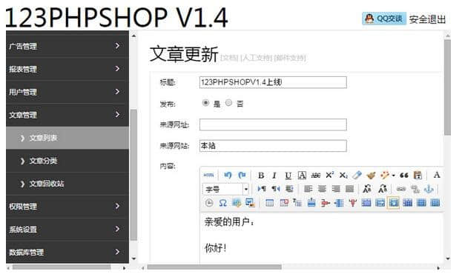
Task: Convert text to uppercase
Action: point(367,189)
